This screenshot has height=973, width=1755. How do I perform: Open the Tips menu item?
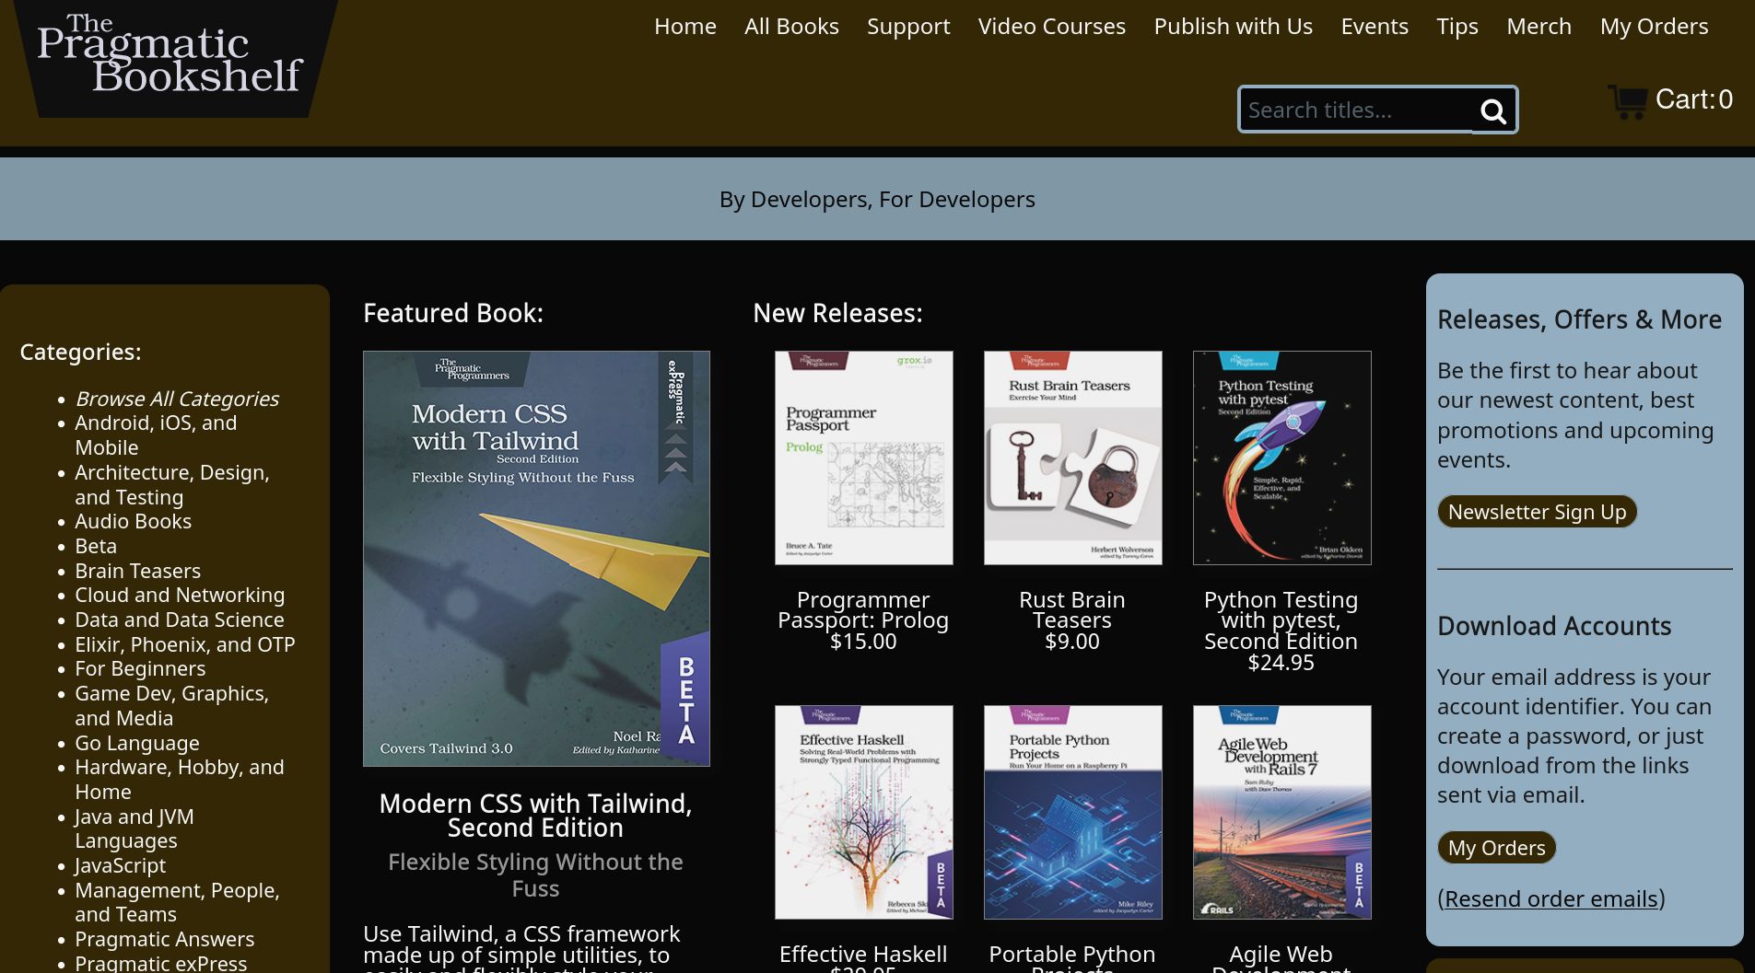pos(1457,27)
